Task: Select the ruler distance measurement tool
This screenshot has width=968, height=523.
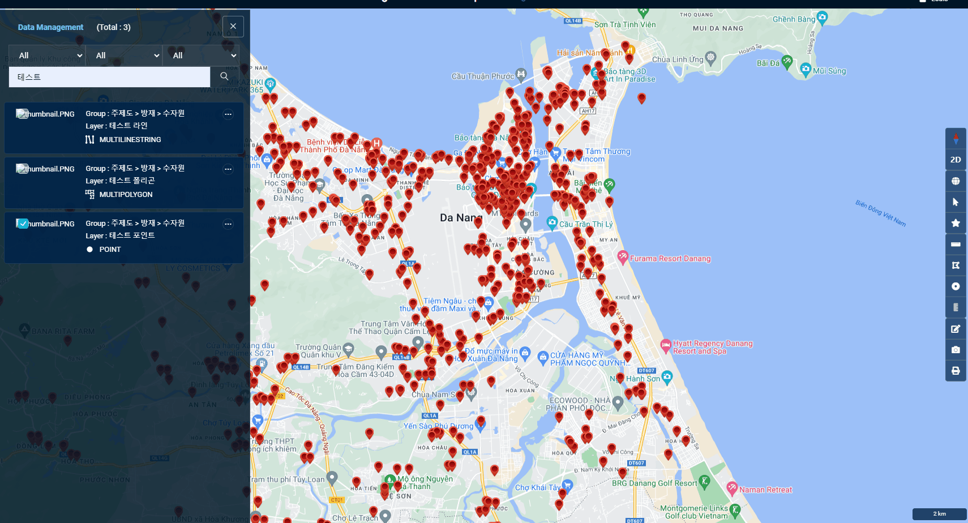Action: click(x=956, y=245)
